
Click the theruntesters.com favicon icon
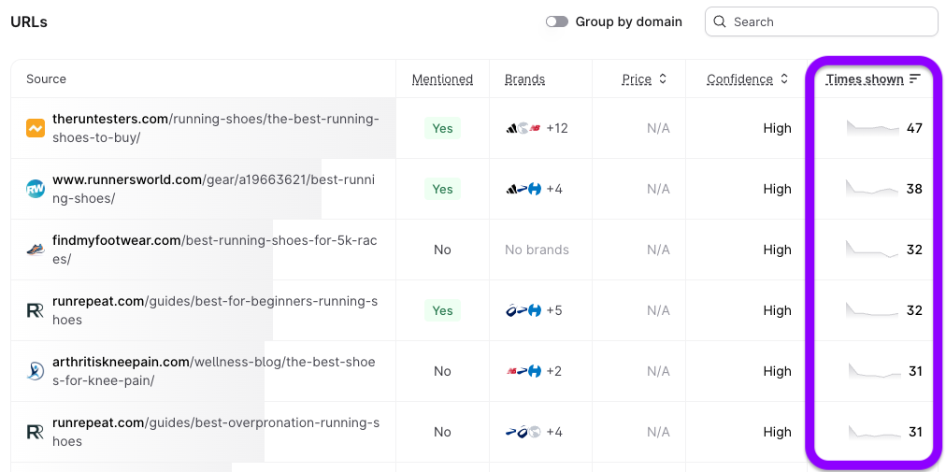point(36,128)
